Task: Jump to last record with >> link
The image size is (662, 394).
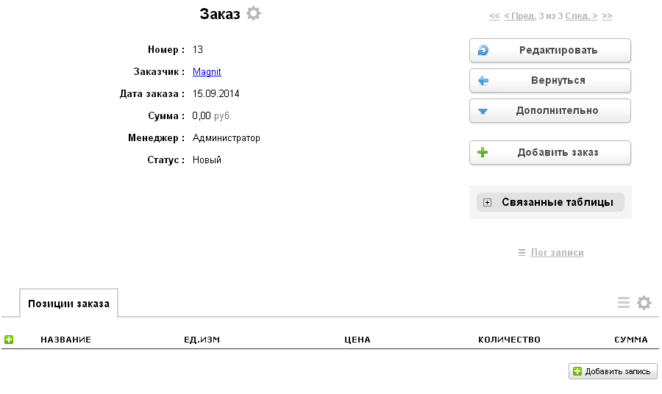Action: click(x=607, y=15)
